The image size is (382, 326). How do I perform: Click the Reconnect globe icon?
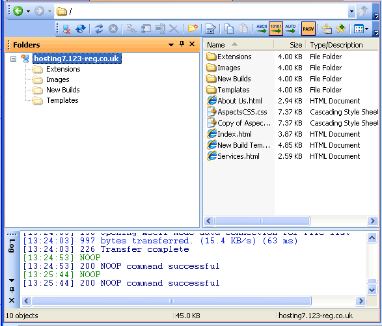tap(81, 29)
